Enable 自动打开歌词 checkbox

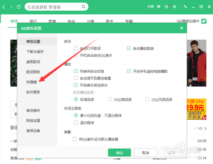tap(76, 48)
